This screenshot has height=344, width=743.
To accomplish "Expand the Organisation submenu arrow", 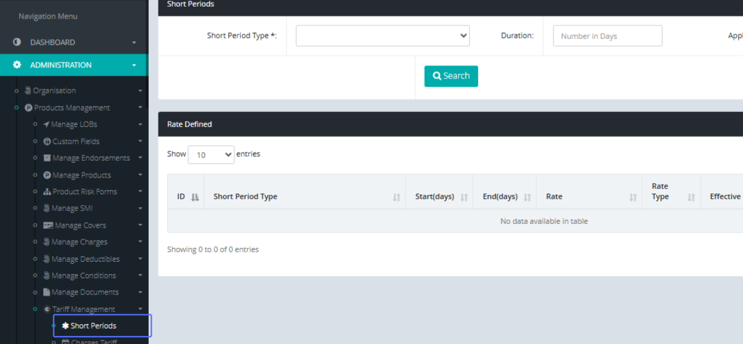I will (140, 91).
